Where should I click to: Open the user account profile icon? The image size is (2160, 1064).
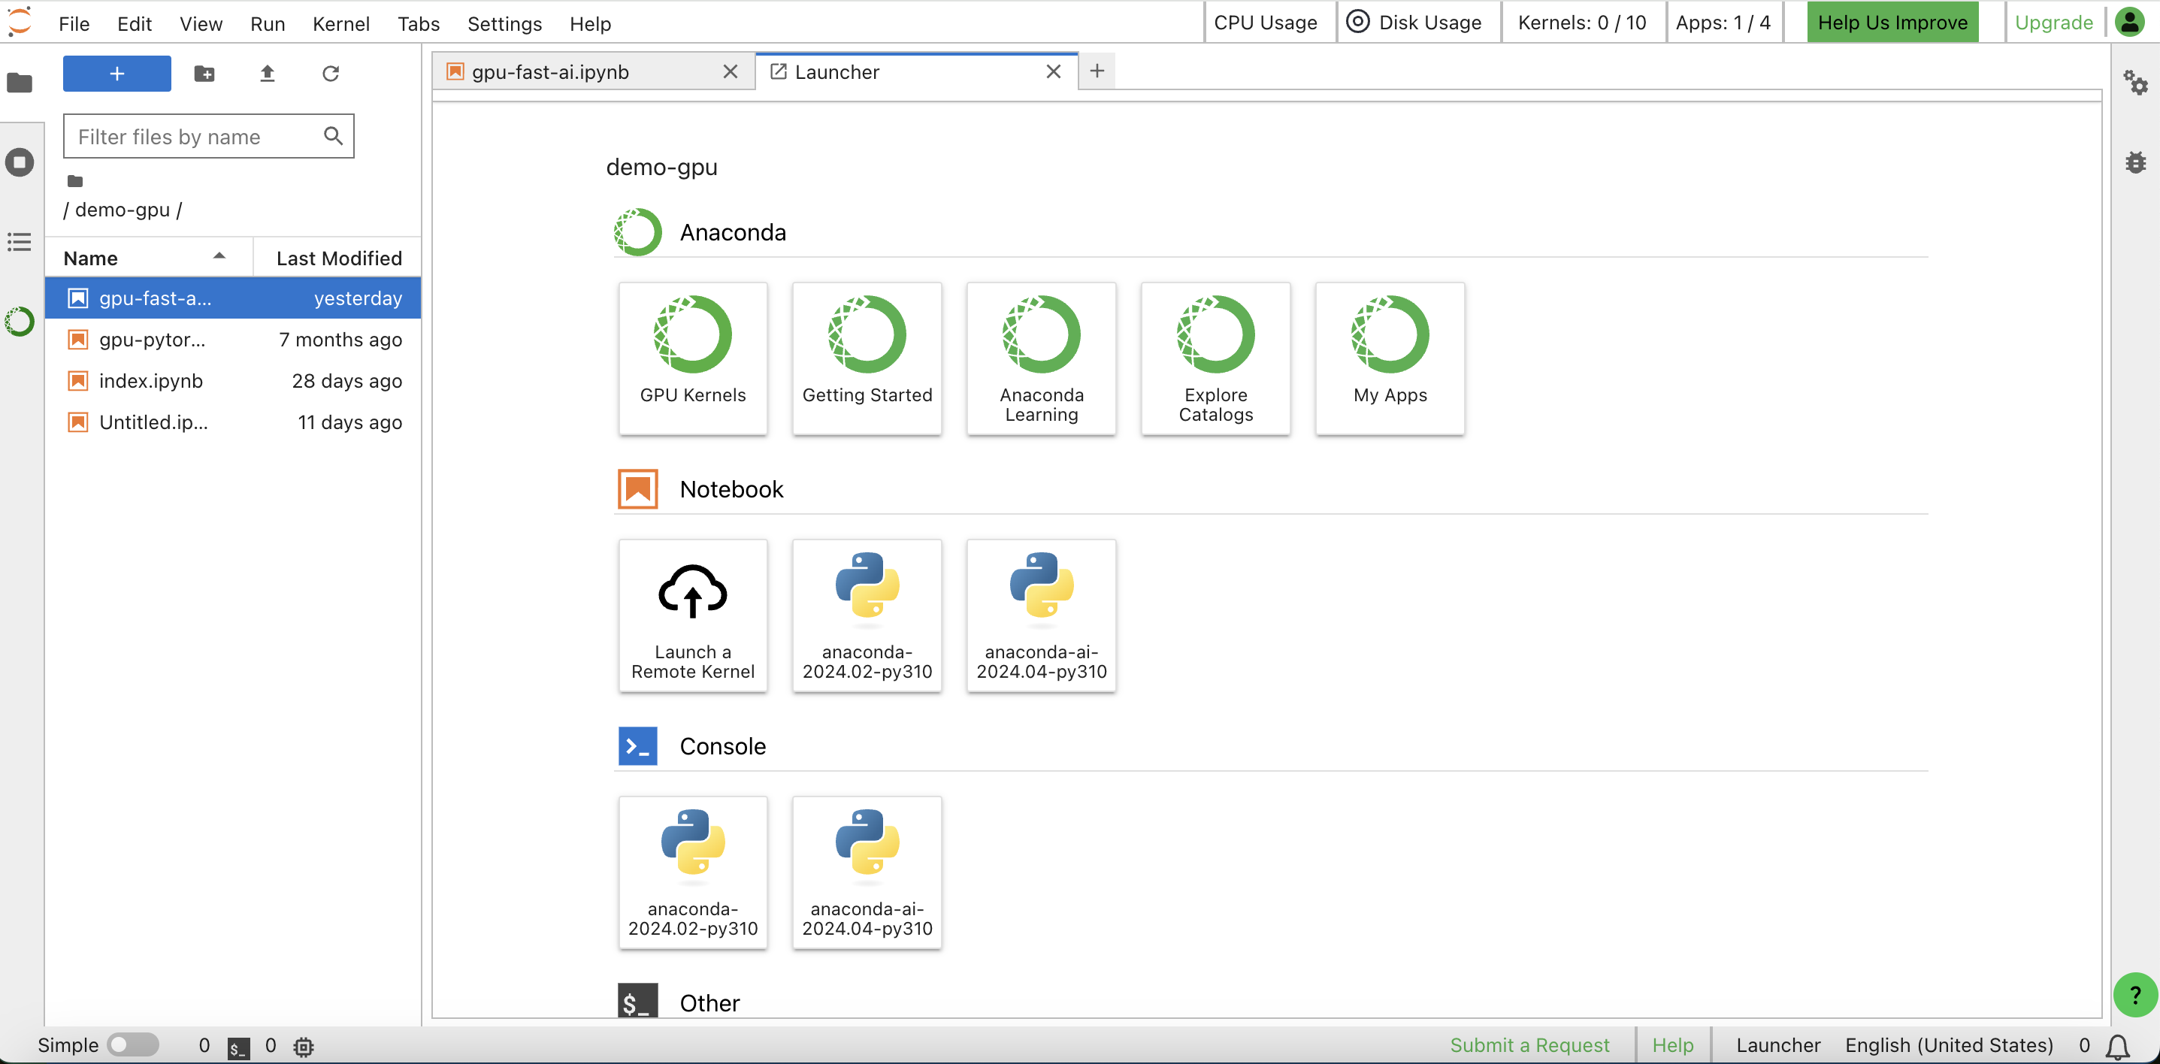pos(2130,22)
